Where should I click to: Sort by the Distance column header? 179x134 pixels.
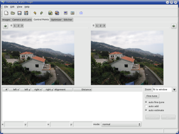pyautogui.click(x=83, y=90)
